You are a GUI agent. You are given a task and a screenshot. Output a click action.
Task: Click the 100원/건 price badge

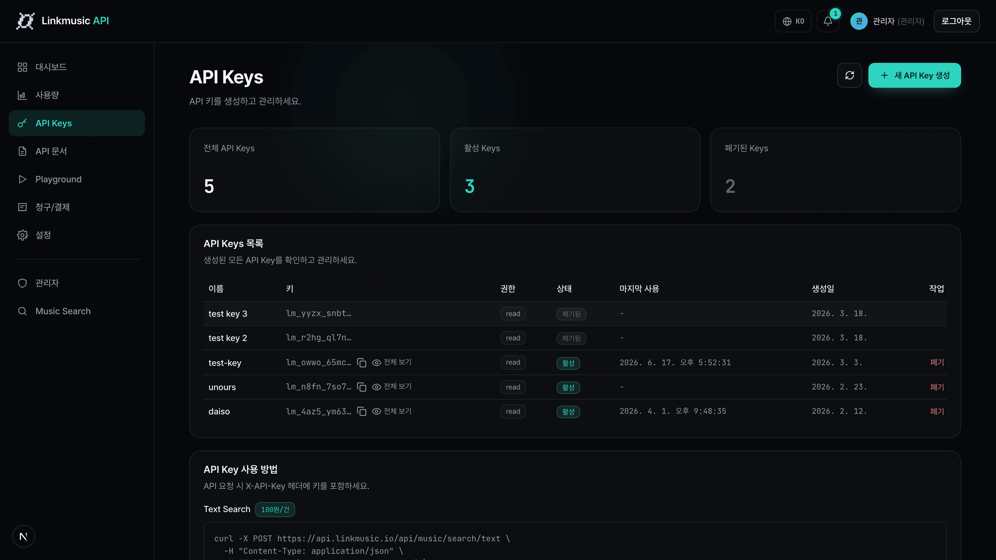tap(275, 509)
